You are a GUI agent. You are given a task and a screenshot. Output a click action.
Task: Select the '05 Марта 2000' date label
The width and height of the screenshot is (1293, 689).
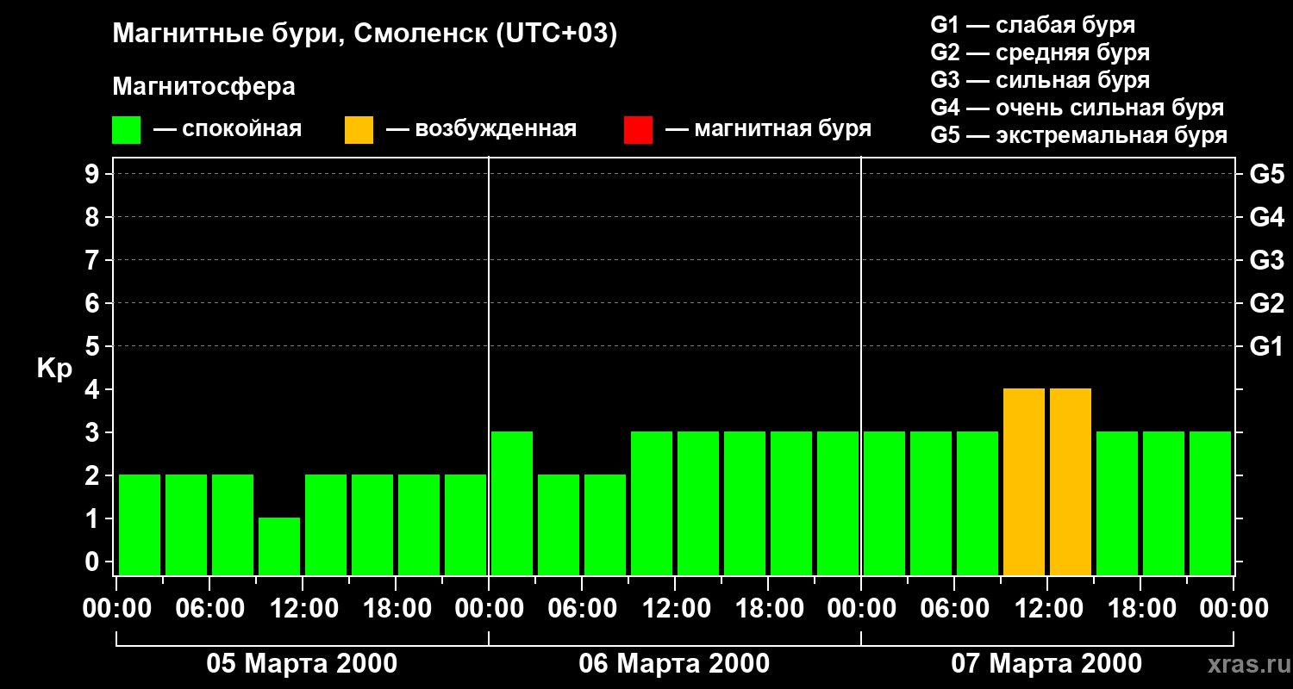[302, 664]
